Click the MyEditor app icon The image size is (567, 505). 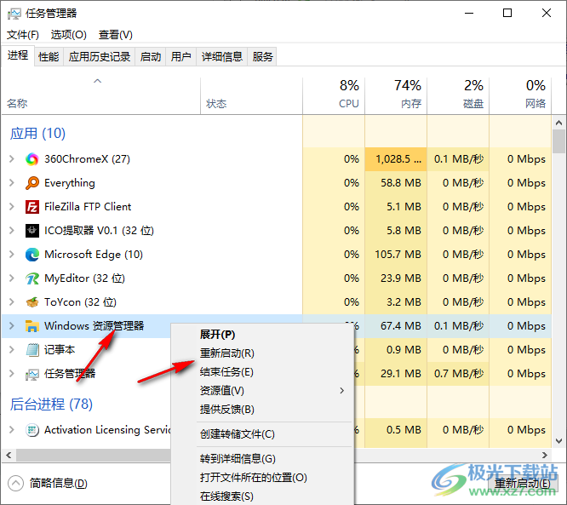pos(31,278)
